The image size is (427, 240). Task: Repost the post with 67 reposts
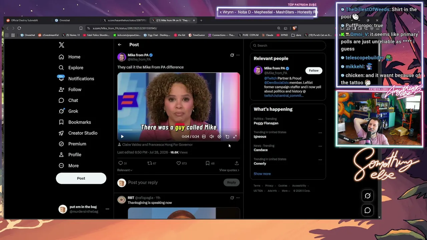152,163
